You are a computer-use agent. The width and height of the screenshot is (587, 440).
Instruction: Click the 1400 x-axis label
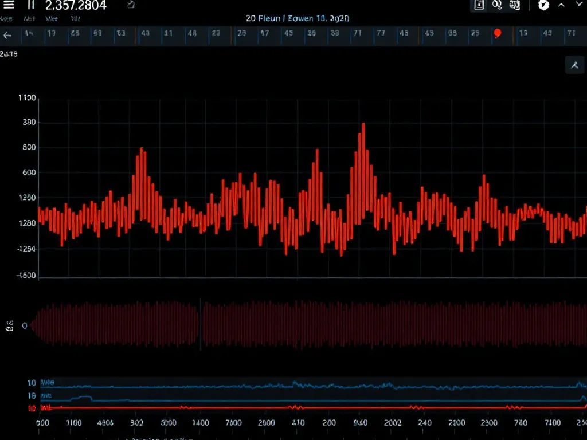tap(200, 423)
